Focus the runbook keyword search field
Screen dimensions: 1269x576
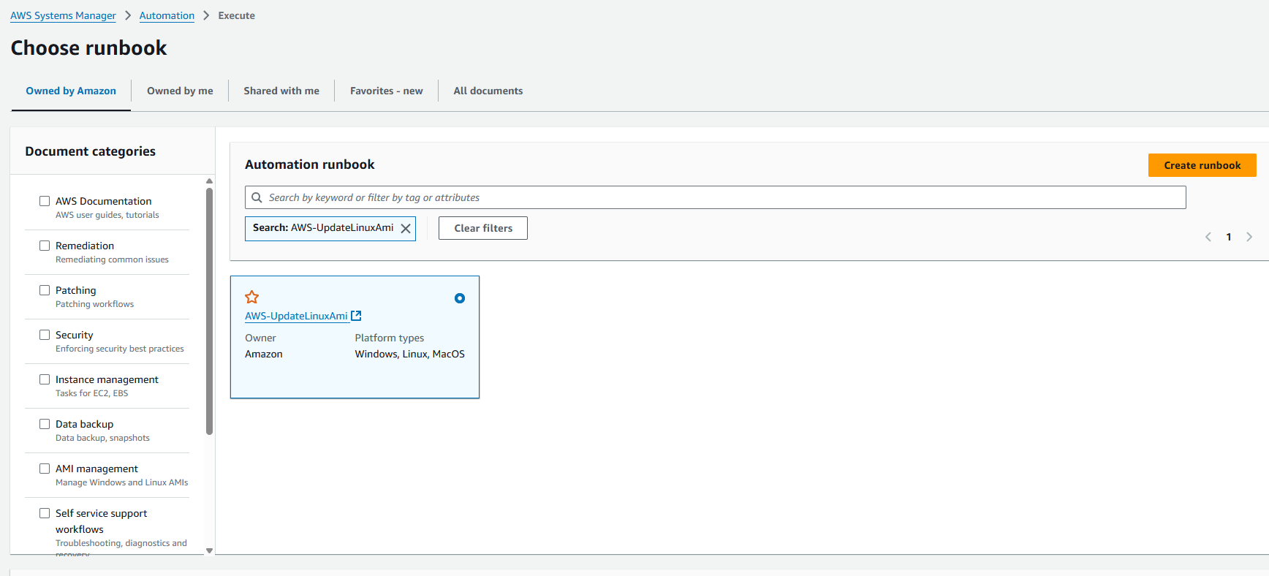click(715, 197)
